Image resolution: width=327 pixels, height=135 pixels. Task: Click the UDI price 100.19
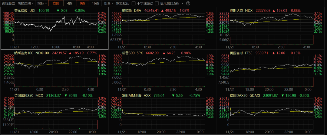coord(44,10)
